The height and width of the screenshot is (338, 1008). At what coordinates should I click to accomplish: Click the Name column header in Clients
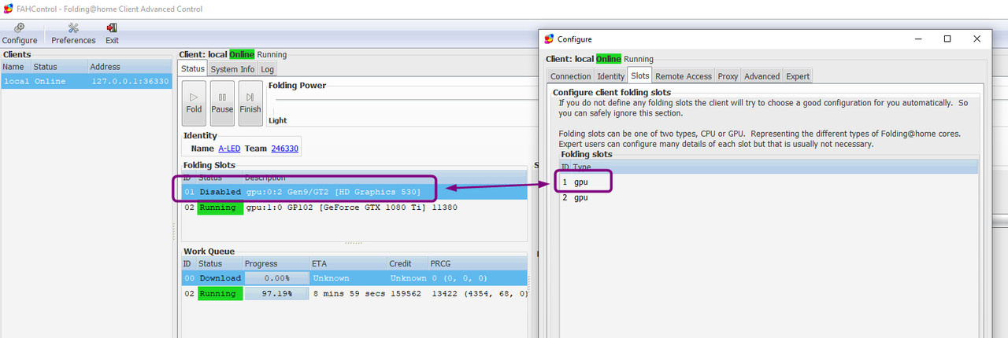click(15, 67)
